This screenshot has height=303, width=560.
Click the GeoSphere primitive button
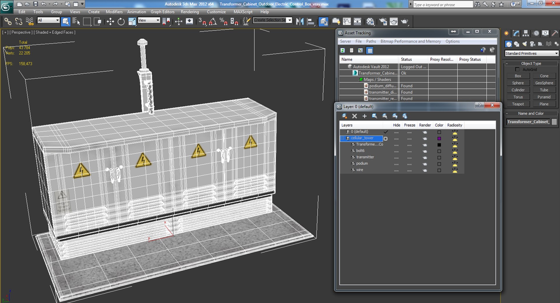point(544,83)
